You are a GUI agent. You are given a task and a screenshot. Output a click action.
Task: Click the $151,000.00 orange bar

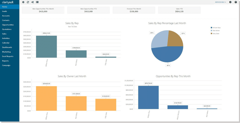(76, 104)
